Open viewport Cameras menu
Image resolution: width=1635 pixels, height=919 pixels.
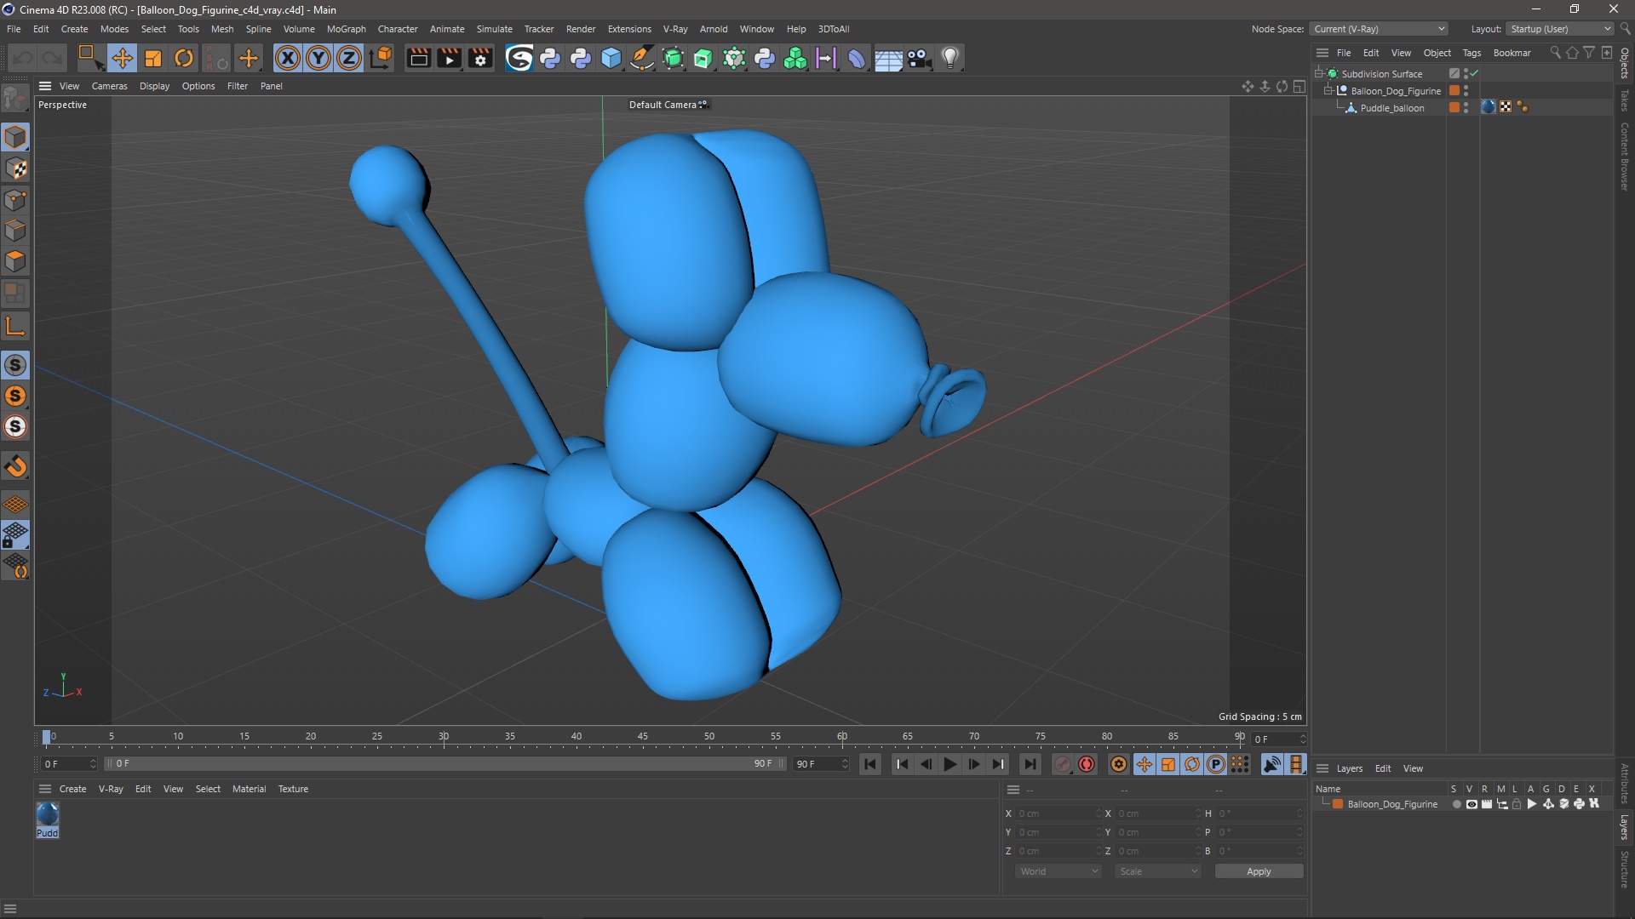[109, 86]
